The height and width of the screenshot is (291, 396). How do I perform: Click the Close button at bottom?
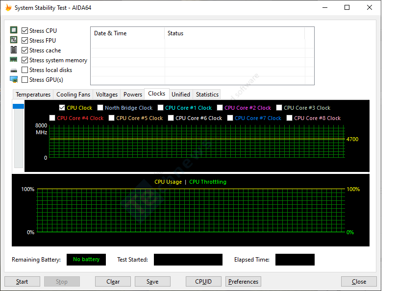tap(359, 281)
